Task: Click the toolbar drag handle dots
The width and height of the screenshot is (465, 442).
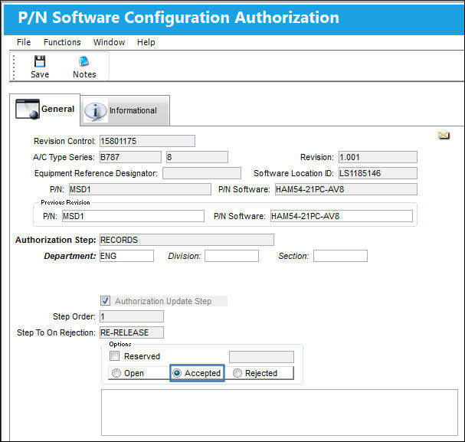Action: click(14, 67)
